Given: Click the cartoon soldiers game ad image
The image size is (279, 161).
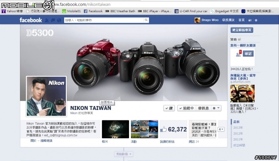Looking at the screenshot, I should (x=242, y=93).
